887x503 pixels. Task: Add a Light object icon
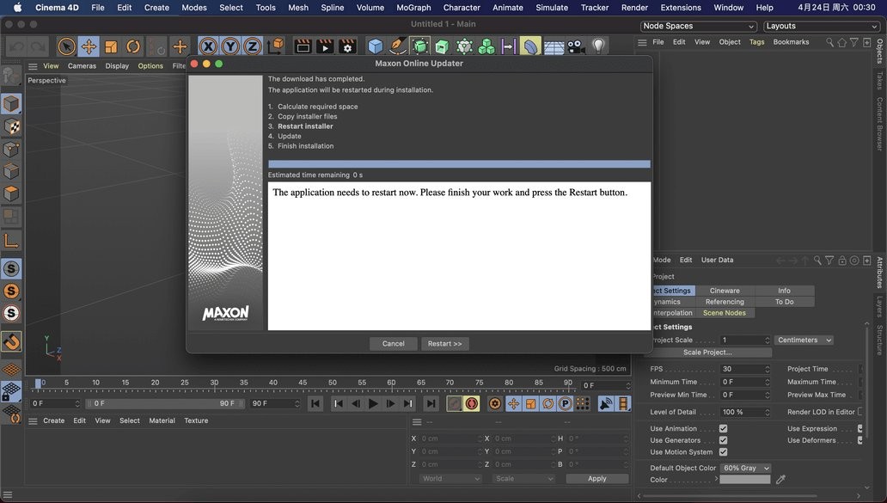(x=598, y=46)
